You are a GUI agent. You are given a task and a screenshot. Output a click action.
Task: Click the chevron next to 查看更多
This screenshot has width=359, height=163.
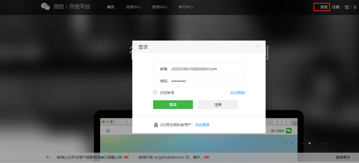tap(354, 157)
